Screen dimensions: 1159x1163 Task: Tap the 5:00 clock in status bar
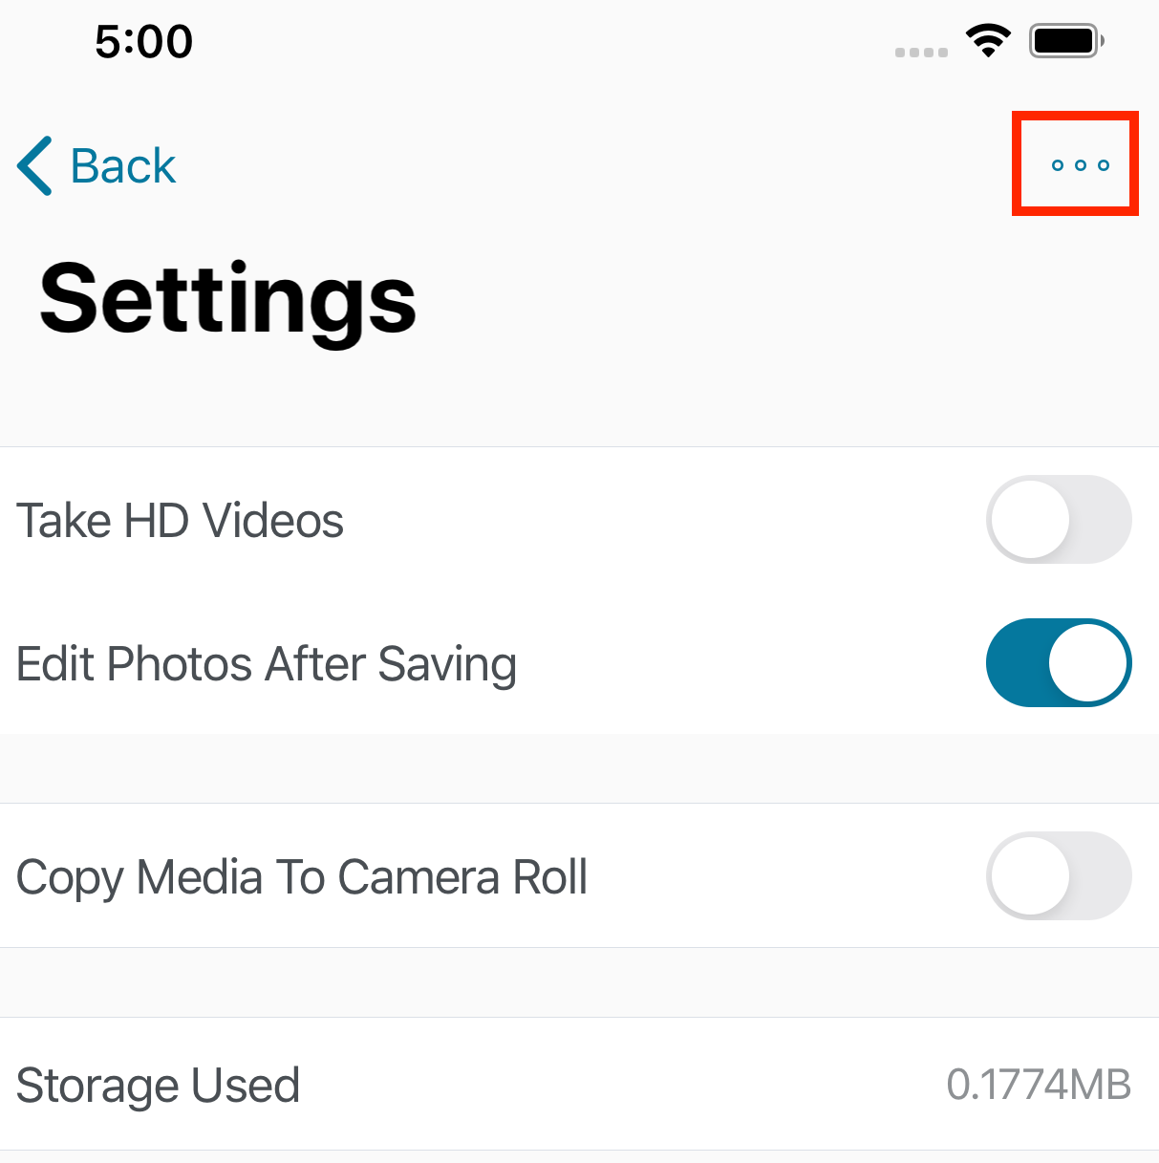click(x=144, y=42)
